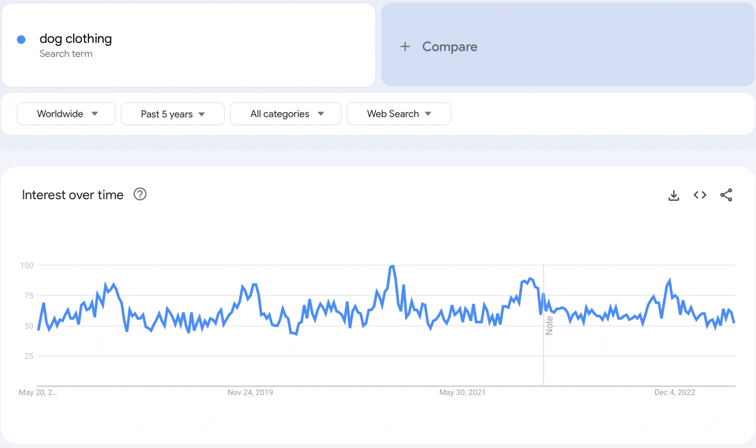Edit the dog clothing search term

tap(76, 39)
